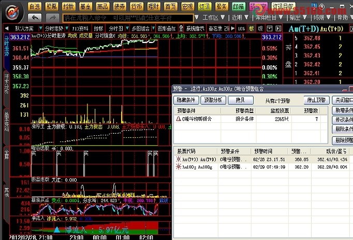This screenshot has height=240, width=353.
Task: Click the 图形叠加 toolbar item
Action: coord(167,29)
